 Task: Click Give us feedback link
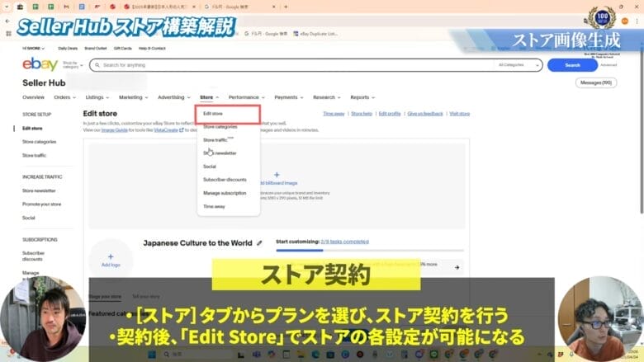pos(425,114)
